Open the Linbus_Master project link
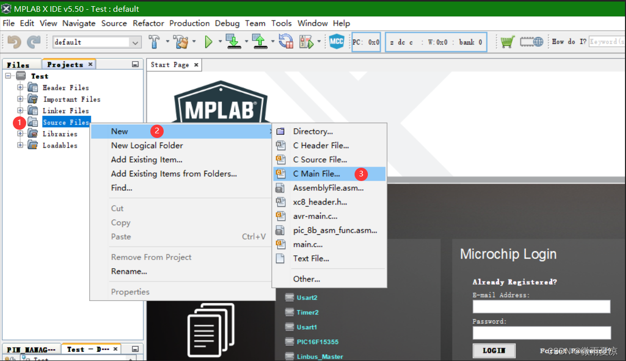This screenshot has width=626, height=361. coord(320,356)
